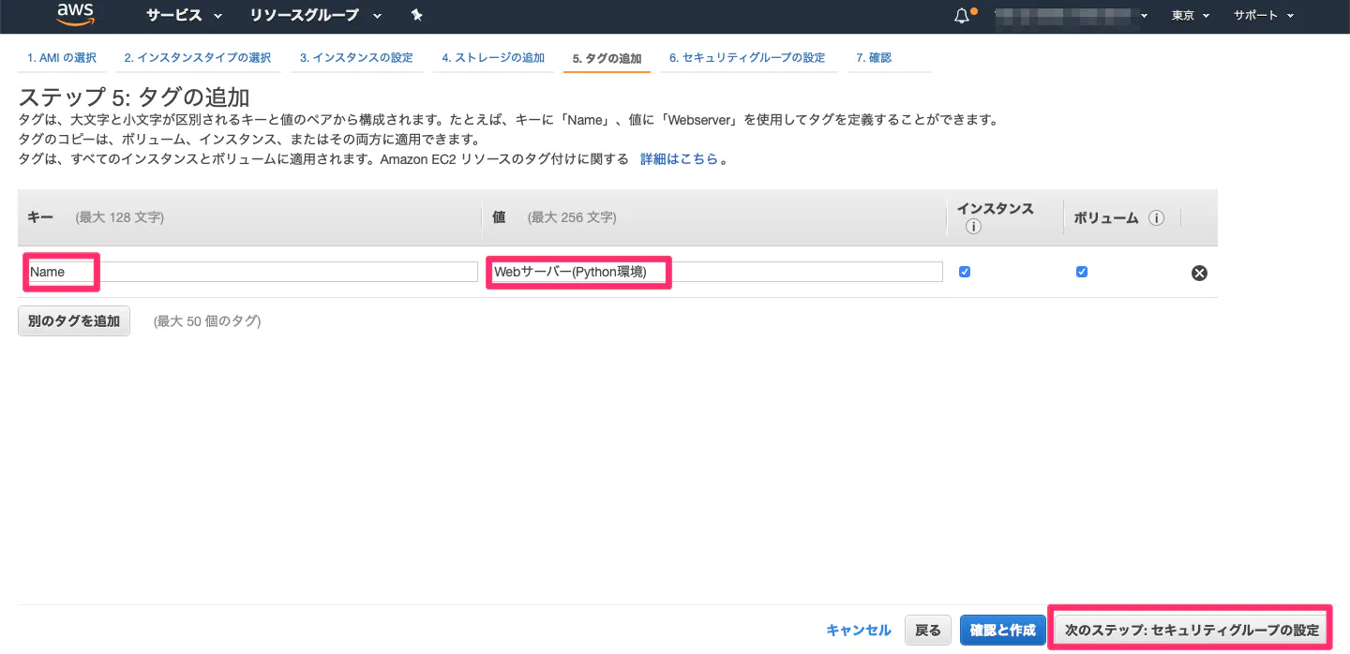Click the インスタンス column info icon

[973, 225]
